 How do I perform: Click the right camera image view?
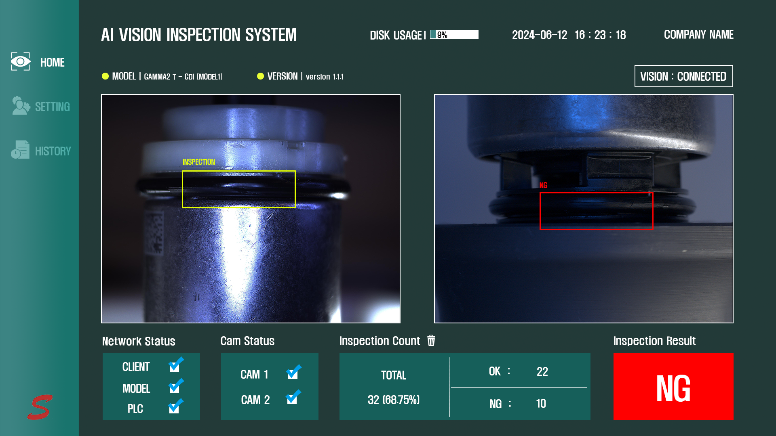584,275
